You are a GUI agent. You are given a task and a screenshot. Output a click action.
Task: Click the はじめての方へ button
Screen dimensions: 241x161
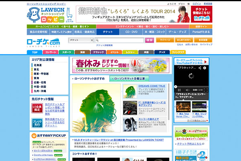(184, 40)
